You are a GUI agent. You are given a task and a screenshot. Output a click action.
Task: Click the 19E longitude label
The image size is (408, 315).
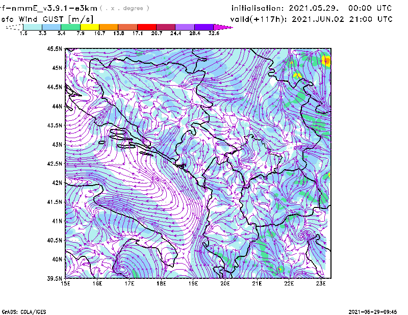coord(193,283)
